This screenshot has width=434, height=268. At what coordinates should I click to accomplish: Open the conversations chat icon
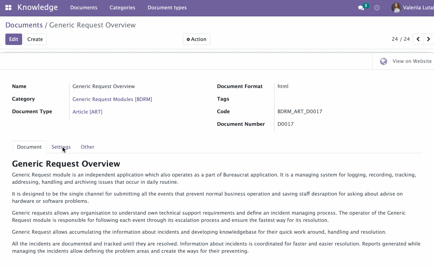(361, 8)
